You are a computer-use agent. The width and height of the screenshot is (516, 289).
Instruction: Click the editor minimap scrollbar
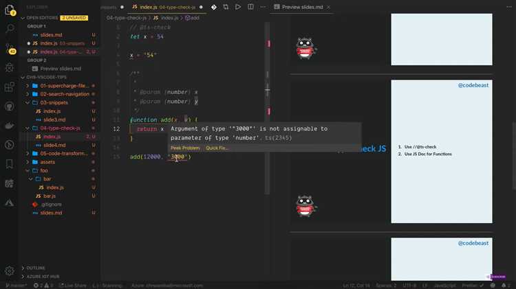pyautogui.click(x=268, y=108)
